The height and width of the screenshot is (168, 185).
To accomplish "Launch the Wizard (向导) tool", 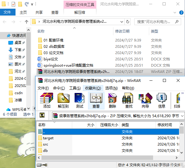I will (x=145, y=100).
